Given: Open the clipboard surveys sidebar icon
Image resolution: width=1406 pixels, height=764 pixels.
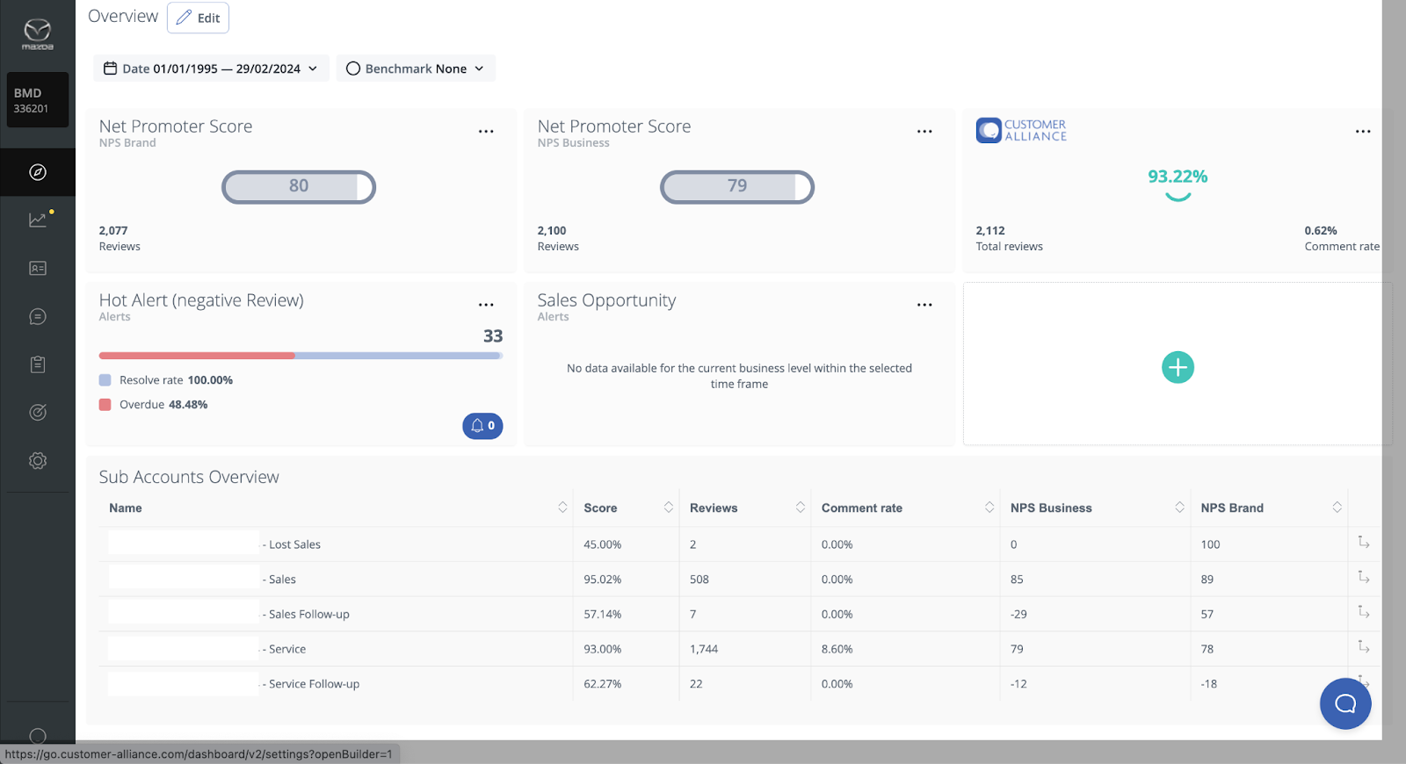Looking at the screenshot, I should (38, 364).
